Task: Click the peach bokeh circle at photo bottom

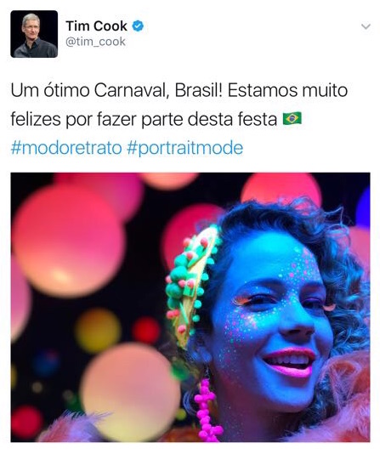Action: click(130, 391)
